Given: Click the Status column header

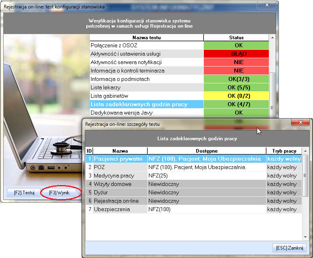Looking at the screenshot, I should tap(236, 37).
